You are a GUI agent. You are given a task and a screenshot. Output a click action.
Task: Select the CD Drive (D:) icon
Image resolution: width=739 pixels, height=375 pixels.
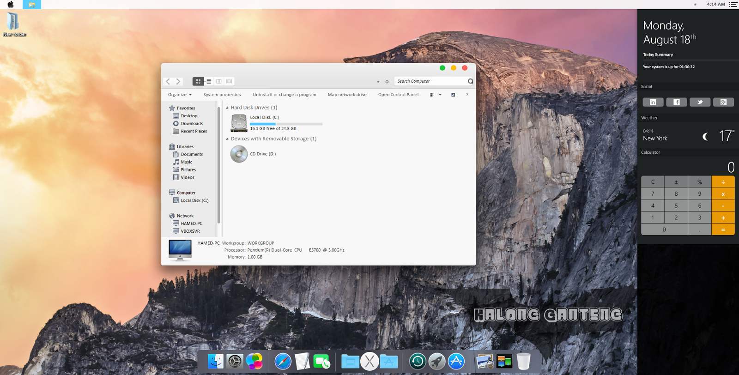(239, 154)
